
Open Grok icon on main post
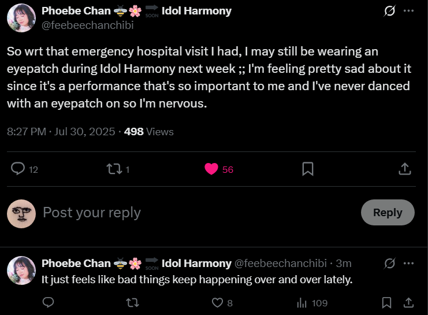389,11
